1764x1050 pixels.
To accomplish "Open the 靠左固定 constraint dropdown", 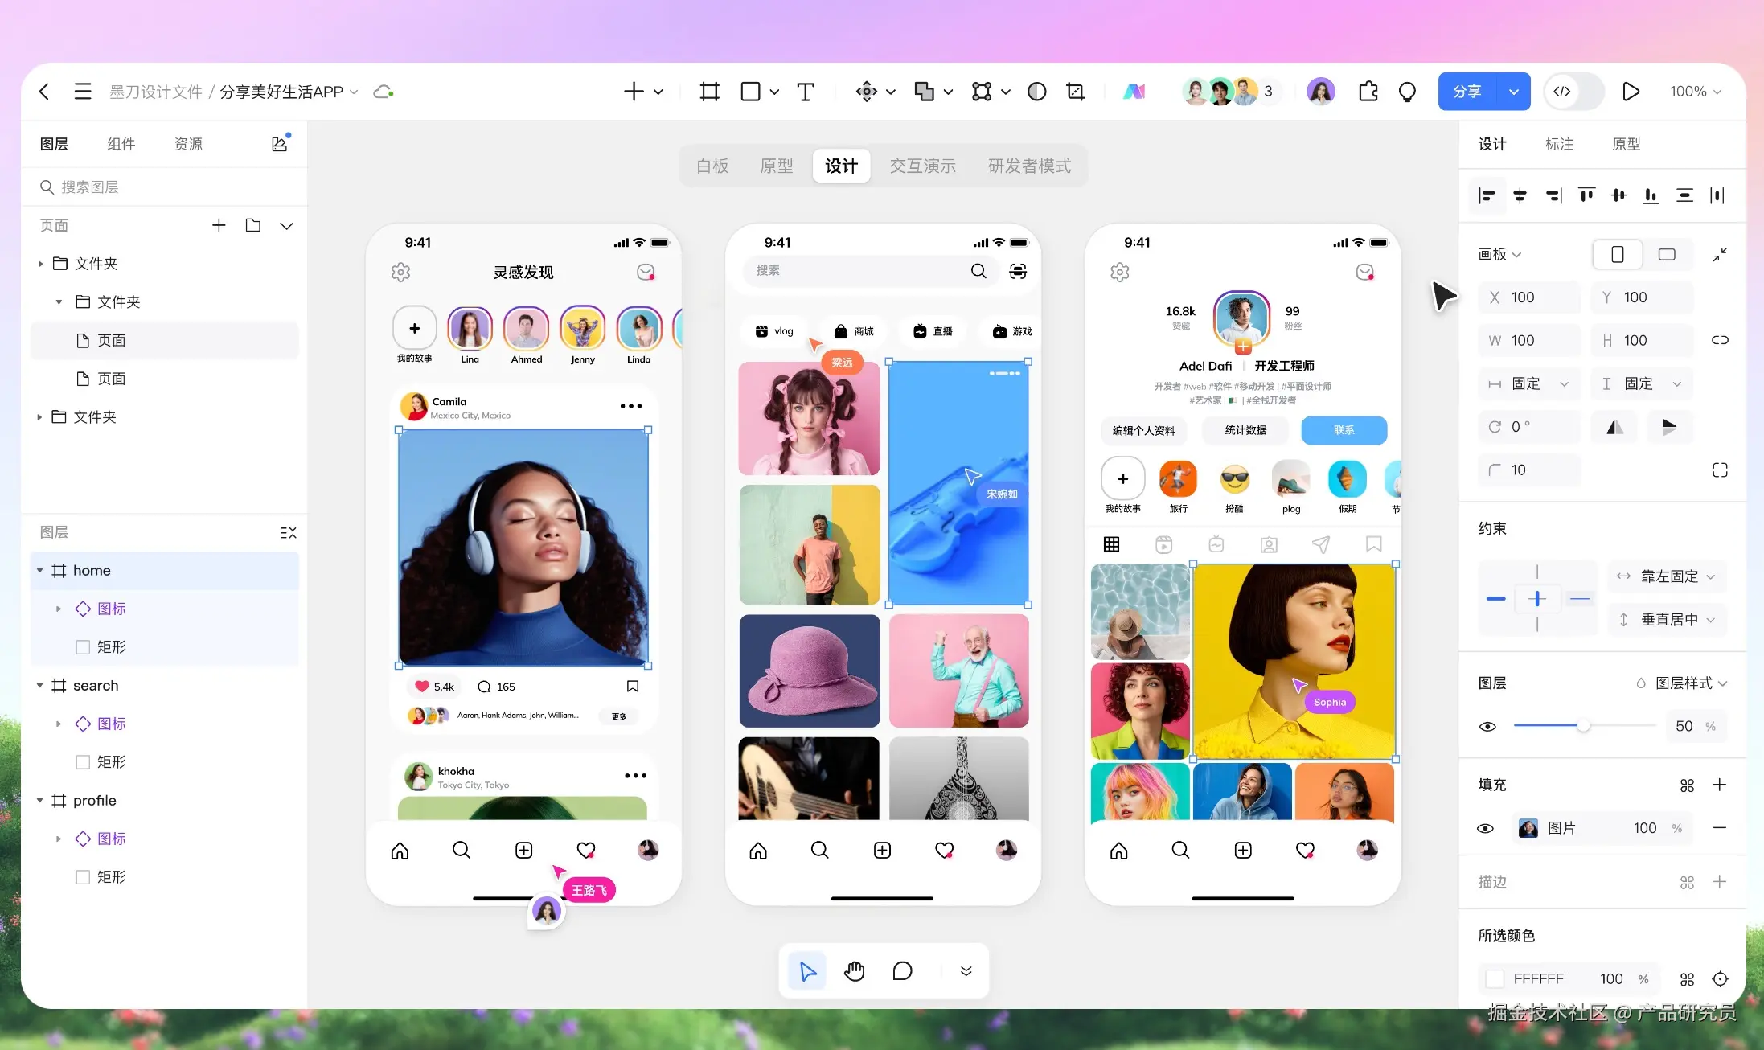I will point(1668,576).
